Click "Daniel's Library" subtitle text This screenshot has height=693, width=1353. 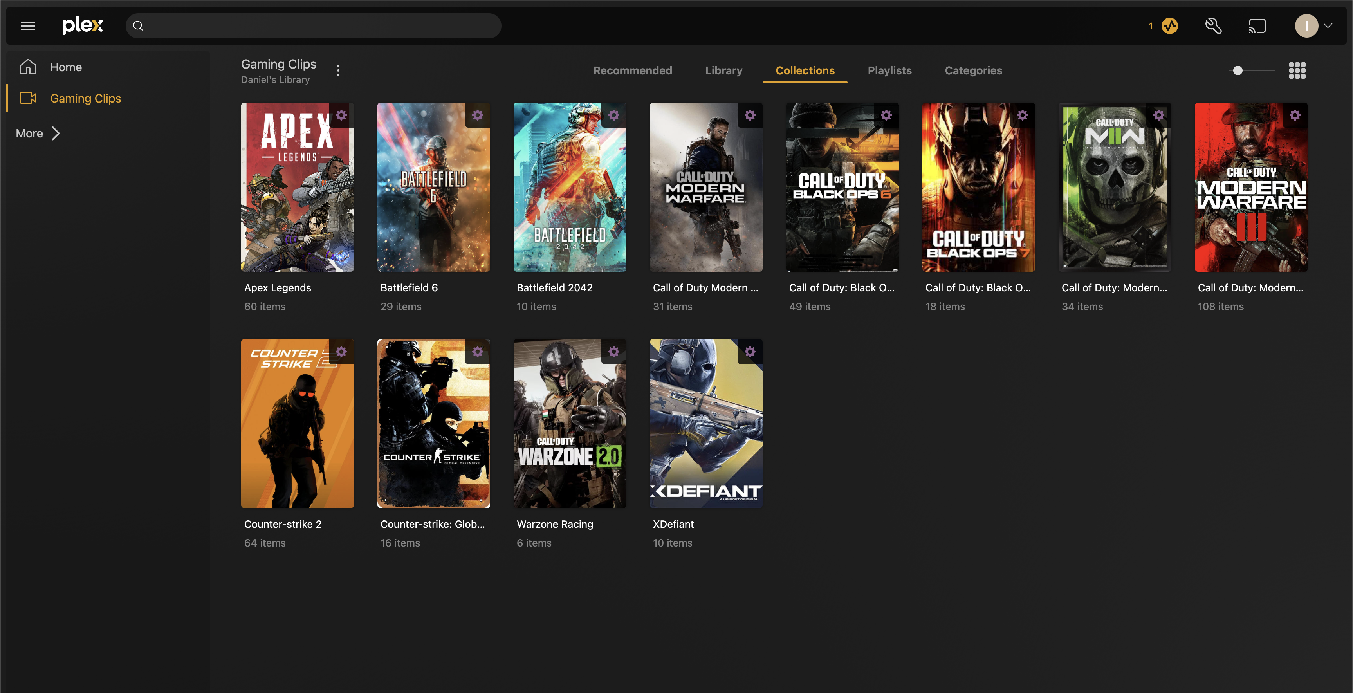(x=275, y=80)
